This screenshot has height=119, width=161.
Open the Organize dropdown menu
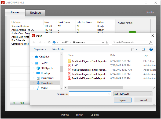coord(40,49)
